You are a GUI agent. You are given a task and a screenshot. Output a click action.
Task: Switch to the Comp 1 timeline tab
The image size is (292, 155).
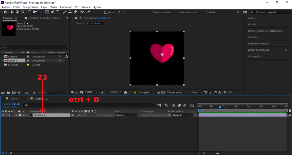click(15, 99)
